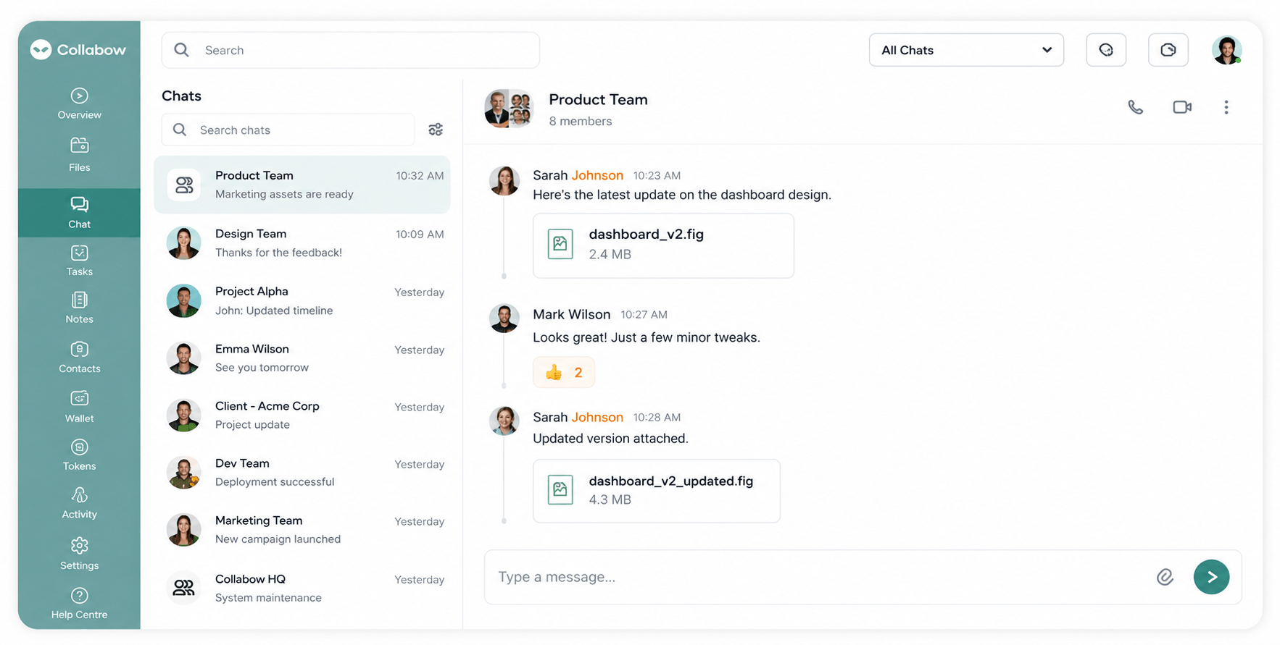Open the Dev Team chat
The image size is (1280, 645).
tap(302, 472)
